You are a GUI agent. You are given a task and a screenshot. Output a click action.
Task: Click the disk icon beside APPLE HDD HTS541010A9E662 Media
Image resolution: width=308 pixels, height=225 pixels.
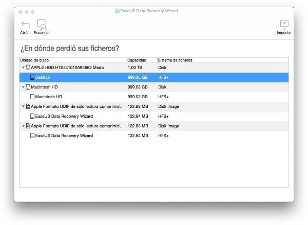coord(28,67)
